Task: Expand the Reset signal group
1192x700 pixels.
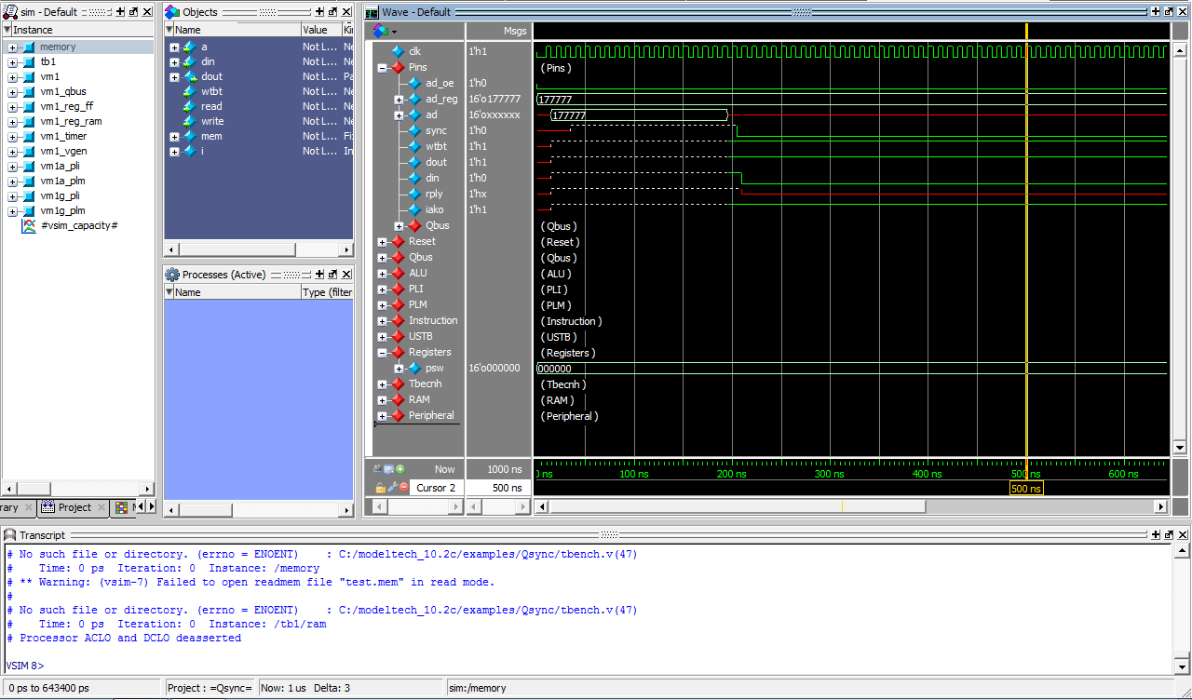Action: [x=382, y=242]
